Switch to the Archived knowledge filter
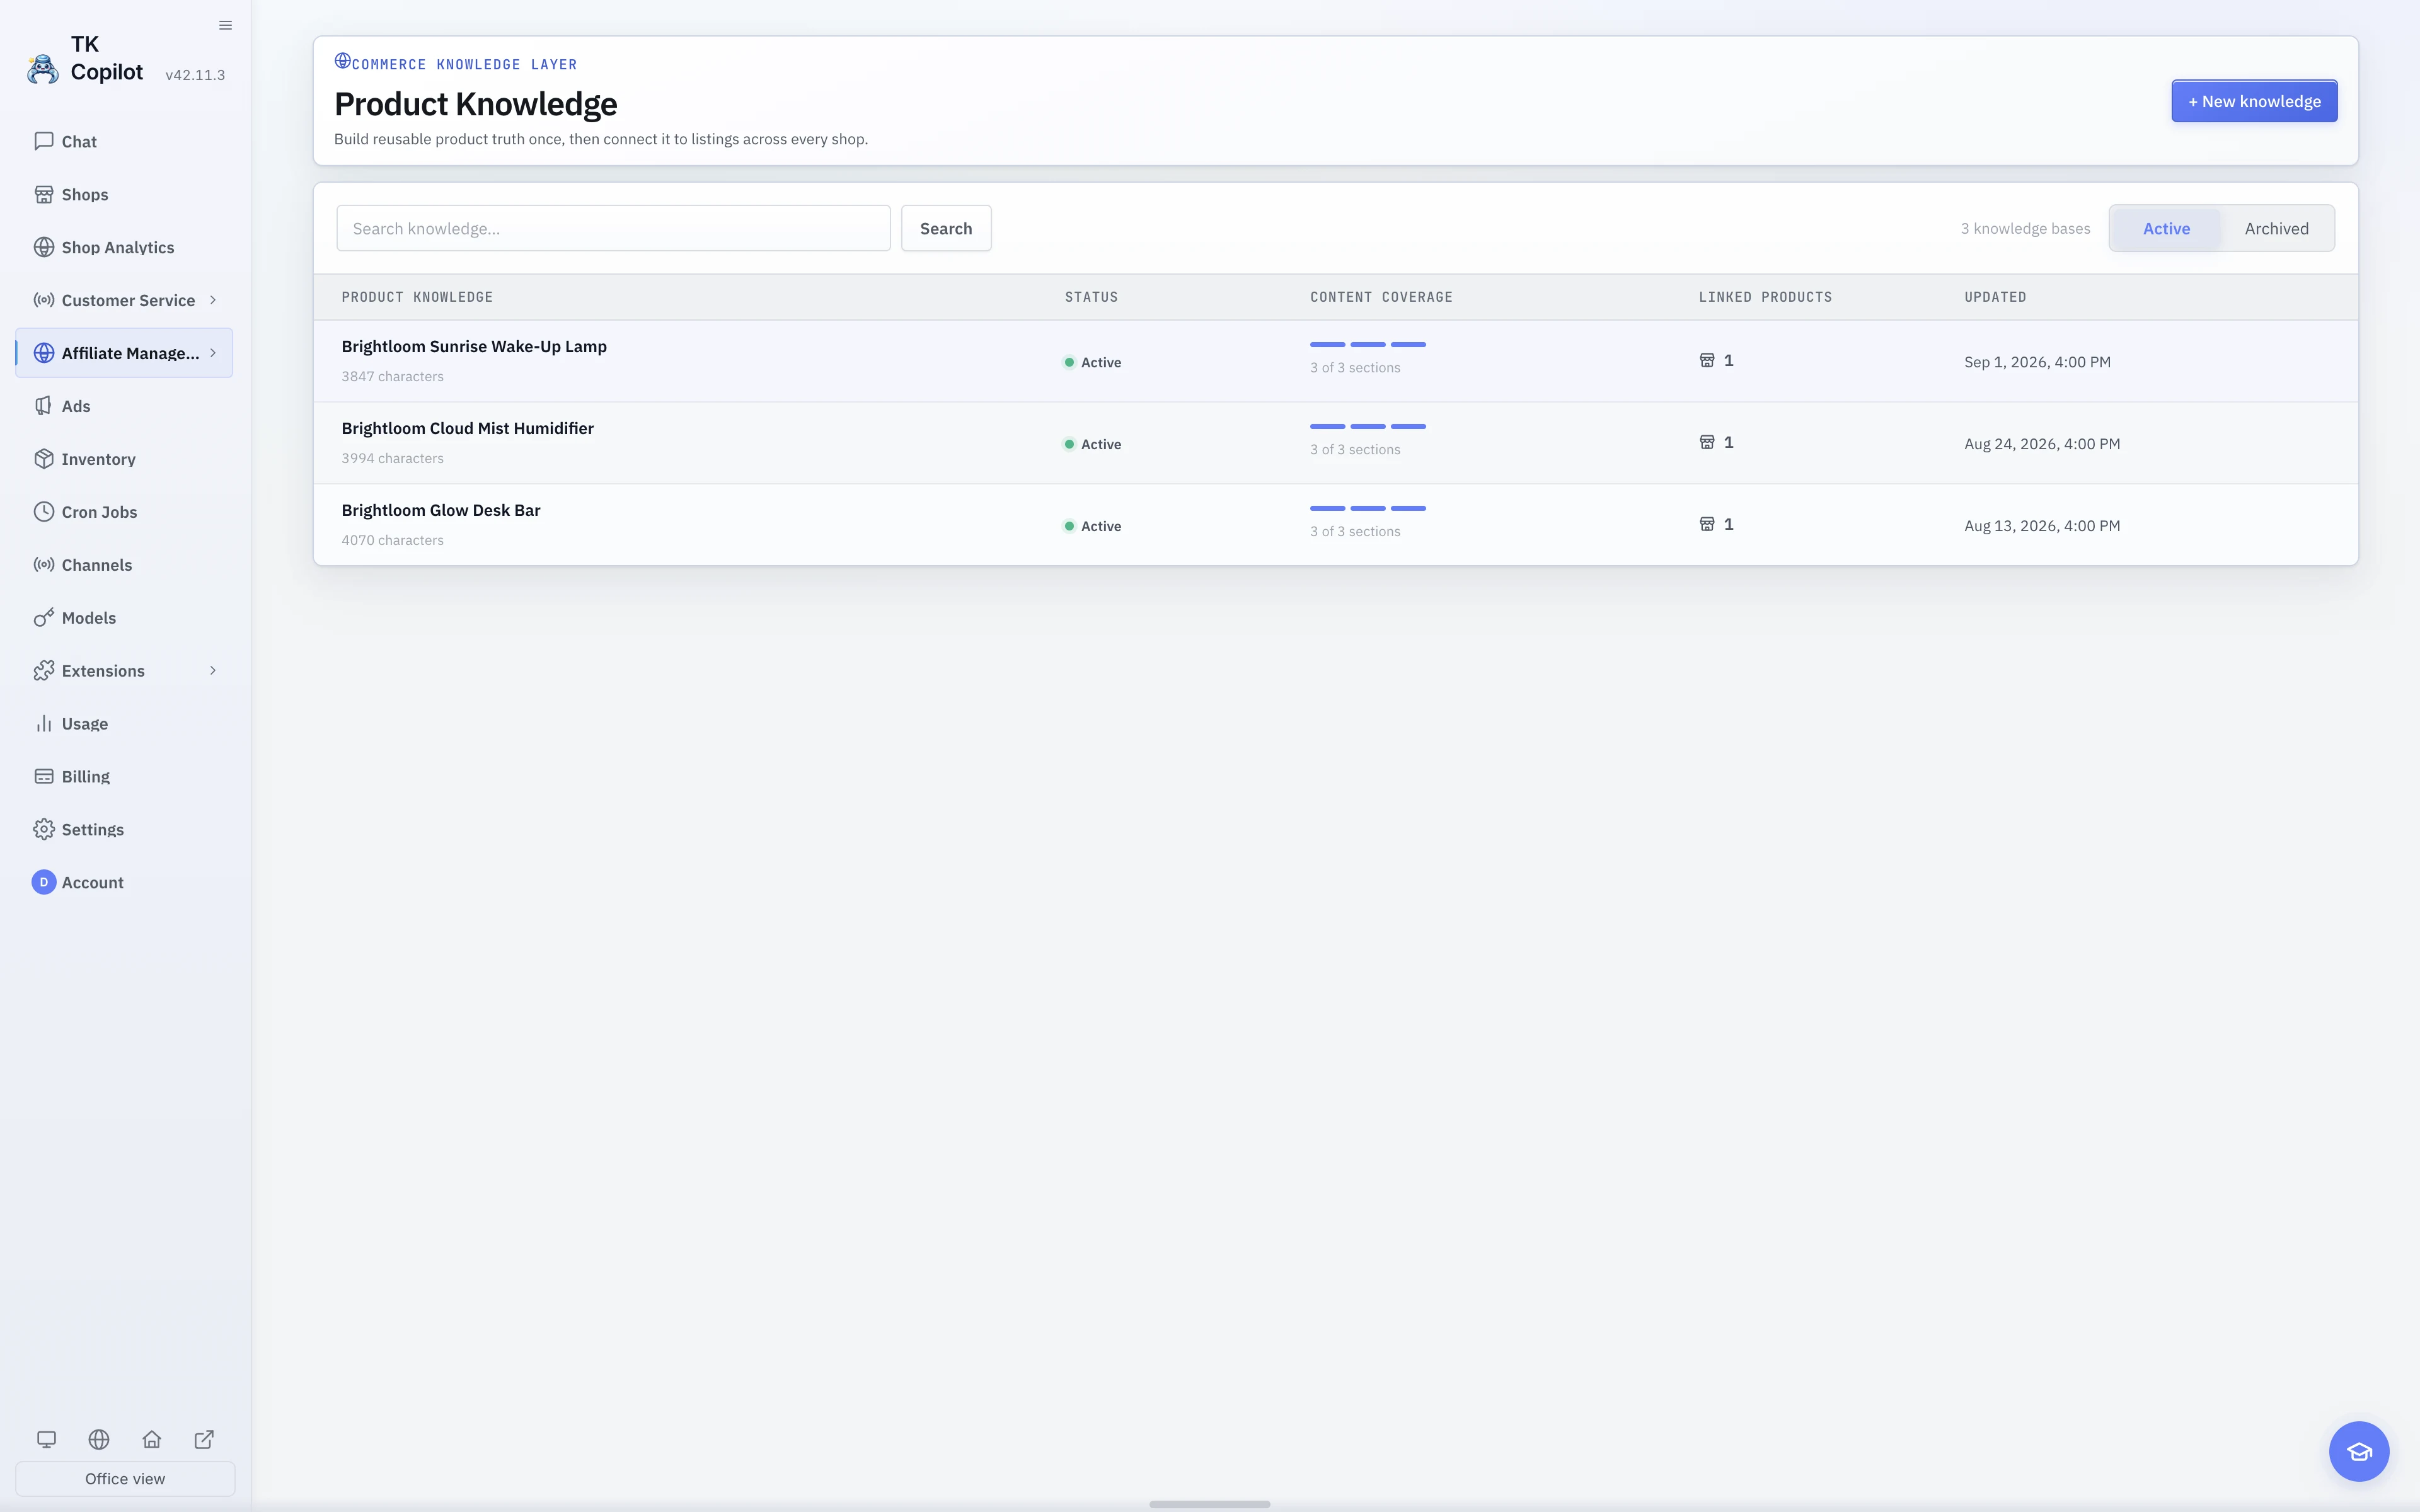This screenshot has width=2420, height=1512. pyautogui.click(x=2276, y=229)
